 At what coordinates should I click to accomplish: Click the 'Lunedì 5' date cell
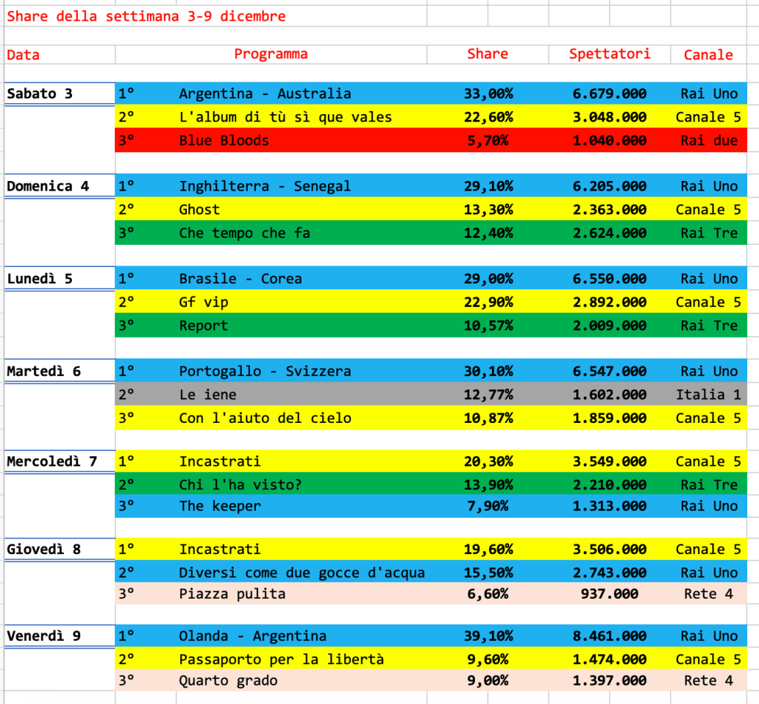[x=40, y=279]
